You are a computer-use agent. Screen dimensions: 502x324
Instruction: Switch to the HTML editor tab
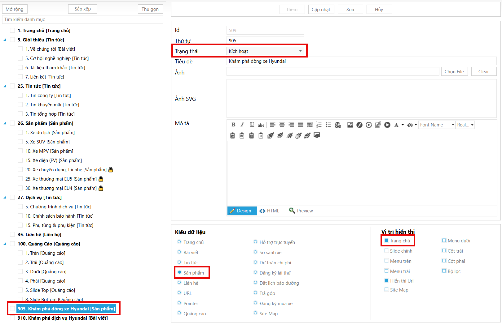pyautogui.click(x=269, y=211)
